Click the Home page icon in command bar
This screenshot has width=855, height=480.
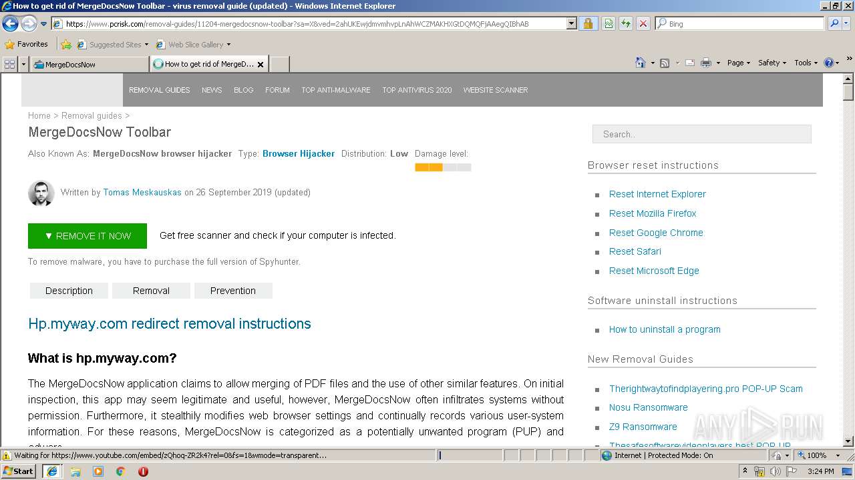click(641, 63)
